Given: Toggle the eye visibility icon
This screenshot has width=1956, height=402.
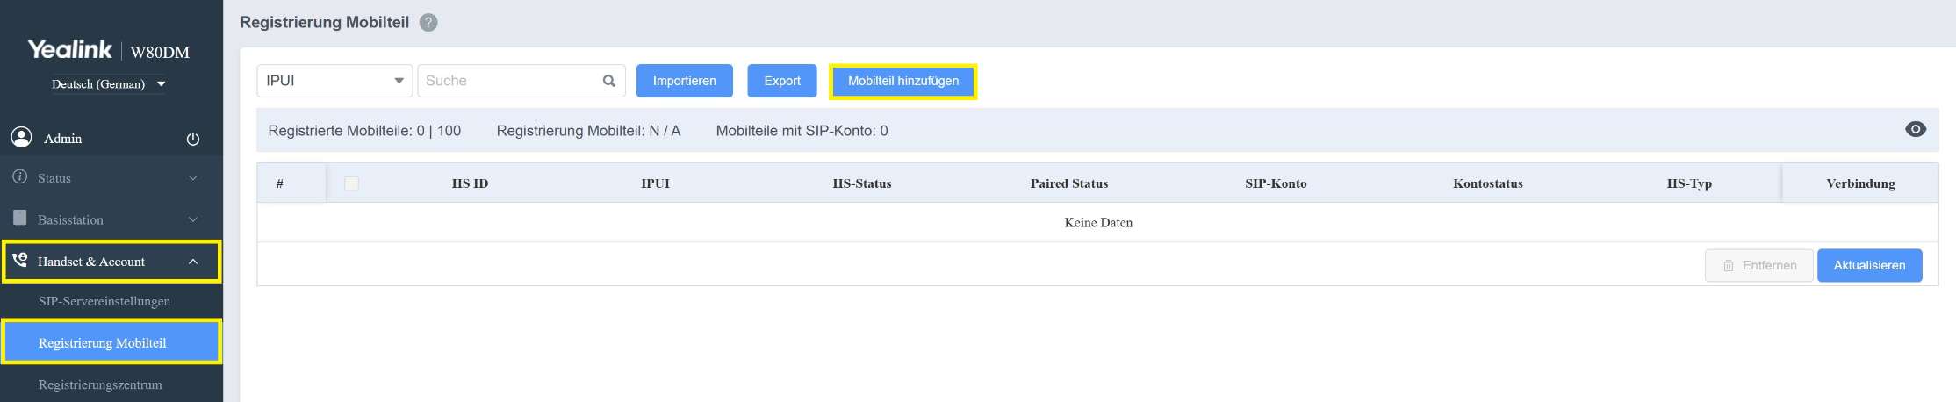Looking at the screenshot, I should (x=1915, y=129).
